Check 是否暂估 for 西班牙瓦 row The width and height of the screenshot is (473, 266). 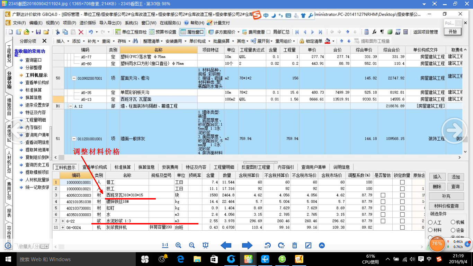pyautogui.click(x=383, y=195)
